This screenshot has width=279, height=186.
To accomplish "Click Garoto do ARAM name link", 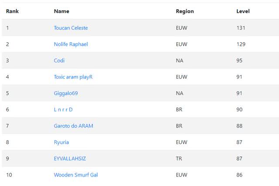I will click(x=73, y=126).
